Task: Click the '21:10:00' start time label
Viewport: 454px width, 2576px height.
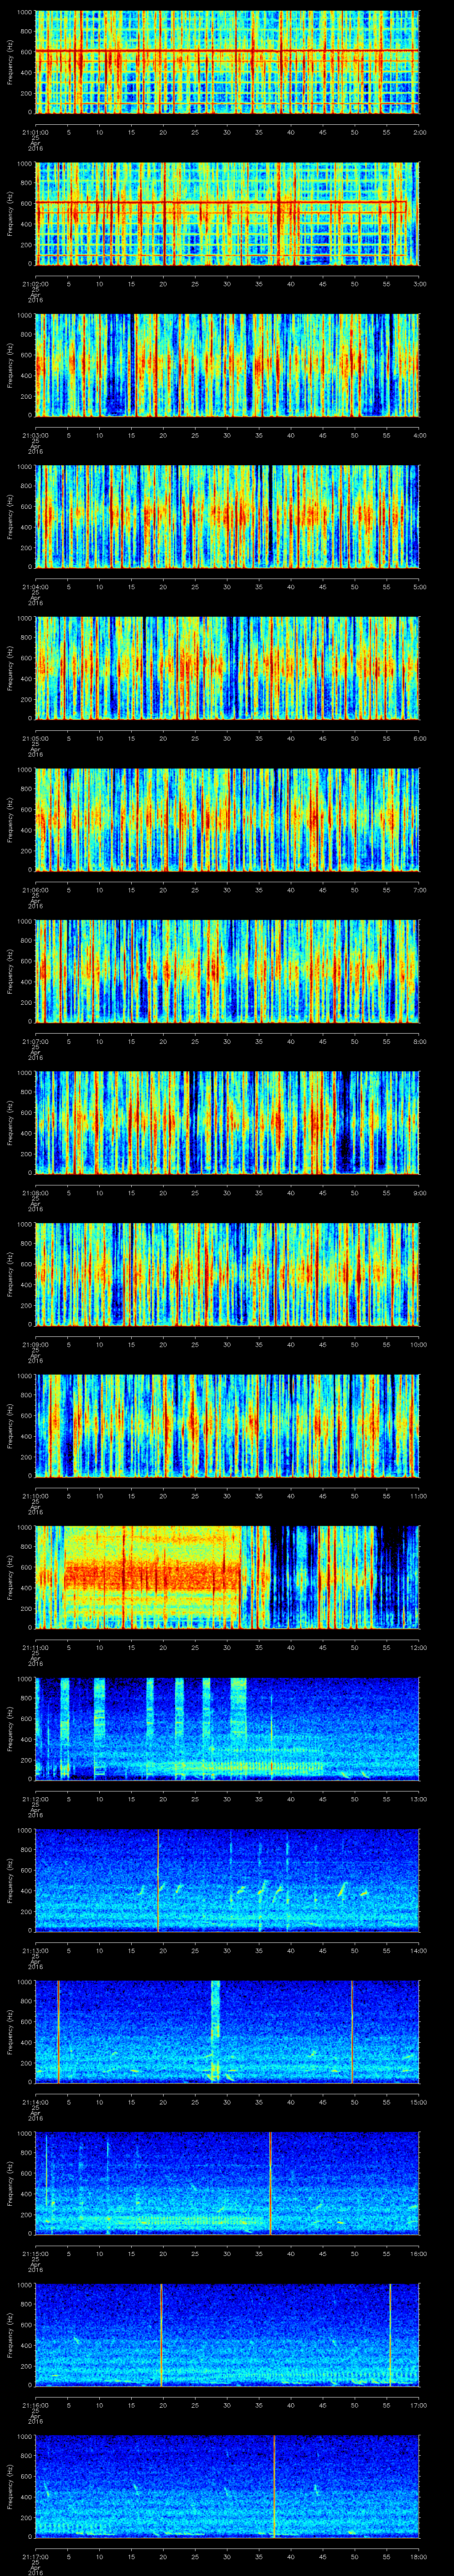Action: (x=35, y=1495)
